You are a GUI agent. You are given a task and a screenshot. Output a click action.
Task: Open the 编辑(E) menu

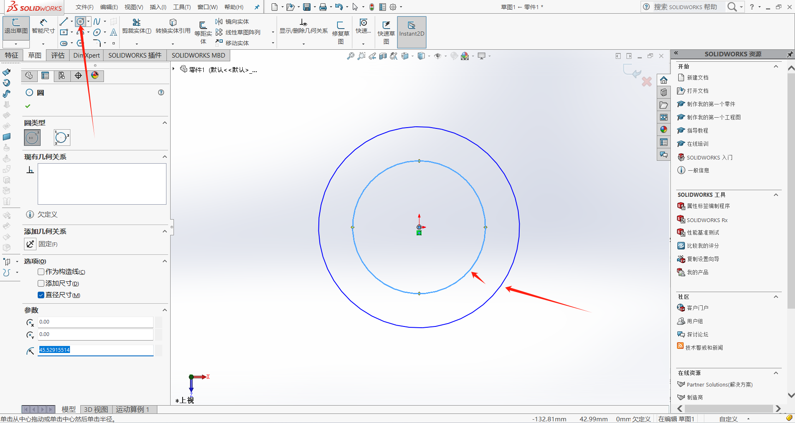coord(109,7)
